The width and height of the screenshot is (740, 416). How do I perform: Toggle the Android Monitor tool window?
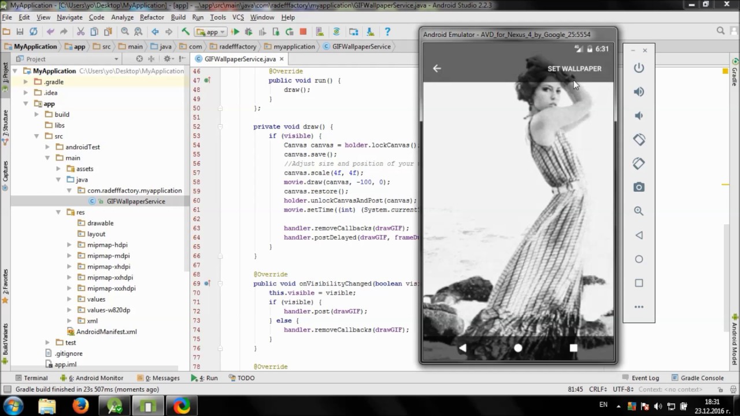[91, 378]
